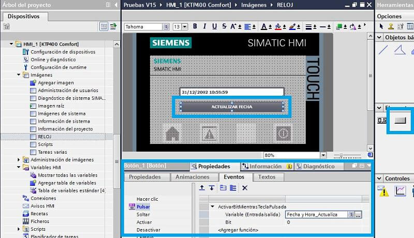This screenshot has width=414, height=238.
Task: Click the line width icon
Action: (308, 27)
